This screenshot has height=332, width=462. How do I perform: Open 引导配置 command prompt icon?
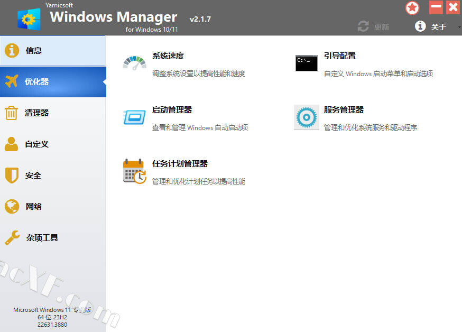tap(307, 63)
